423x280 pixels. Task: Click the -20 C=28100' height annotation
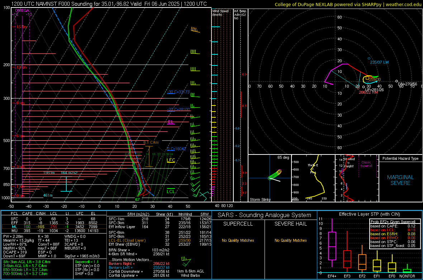[x=179, y=109]
